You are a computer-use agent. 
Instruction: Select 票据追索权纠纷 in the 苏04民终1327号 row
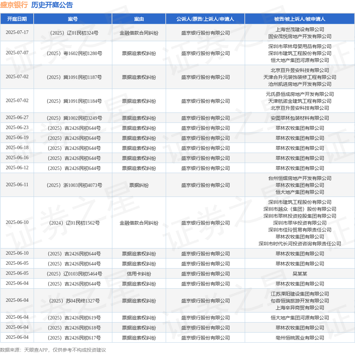click(139, 301)
